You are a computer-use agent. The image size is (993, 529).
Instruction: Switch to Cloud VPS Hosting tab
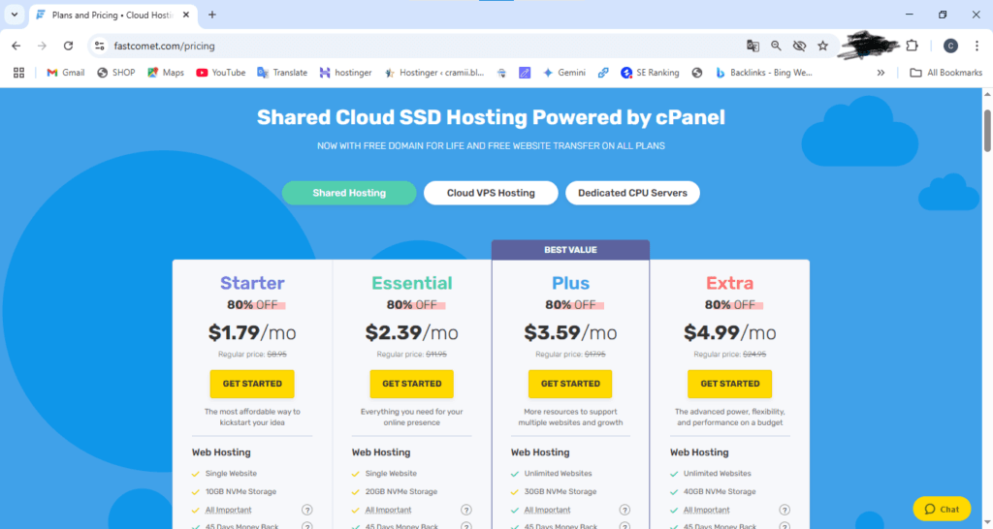pos(491,193)
